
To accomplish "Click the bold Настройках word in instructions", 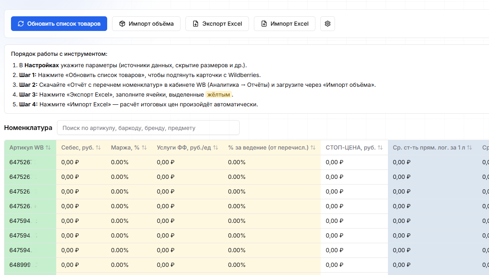I will click(x=42, y=65).
